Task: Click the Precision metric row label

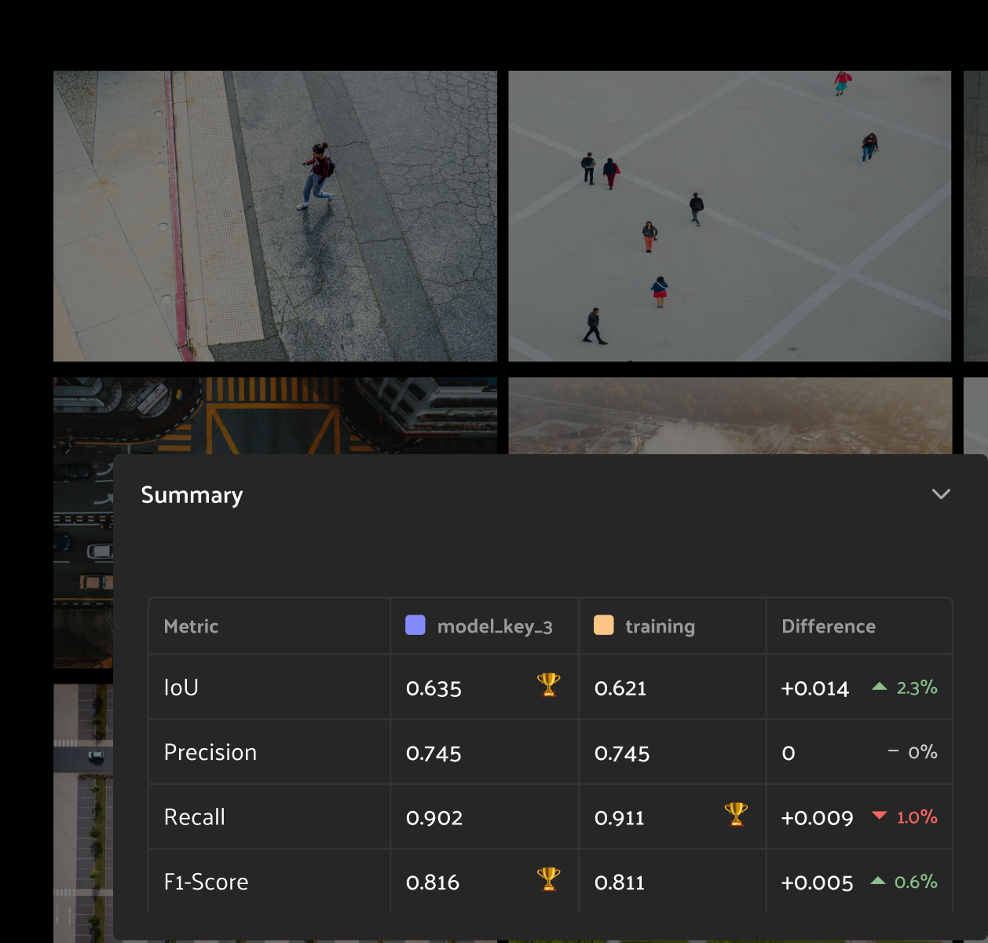Action: click(210, 751)
